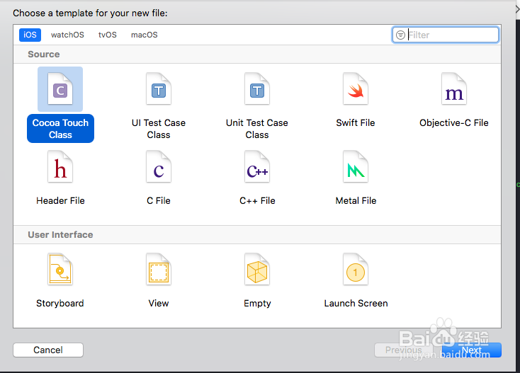Pick the C File template icon
Screen dimensions: 520x373
(x=159, y=168)
